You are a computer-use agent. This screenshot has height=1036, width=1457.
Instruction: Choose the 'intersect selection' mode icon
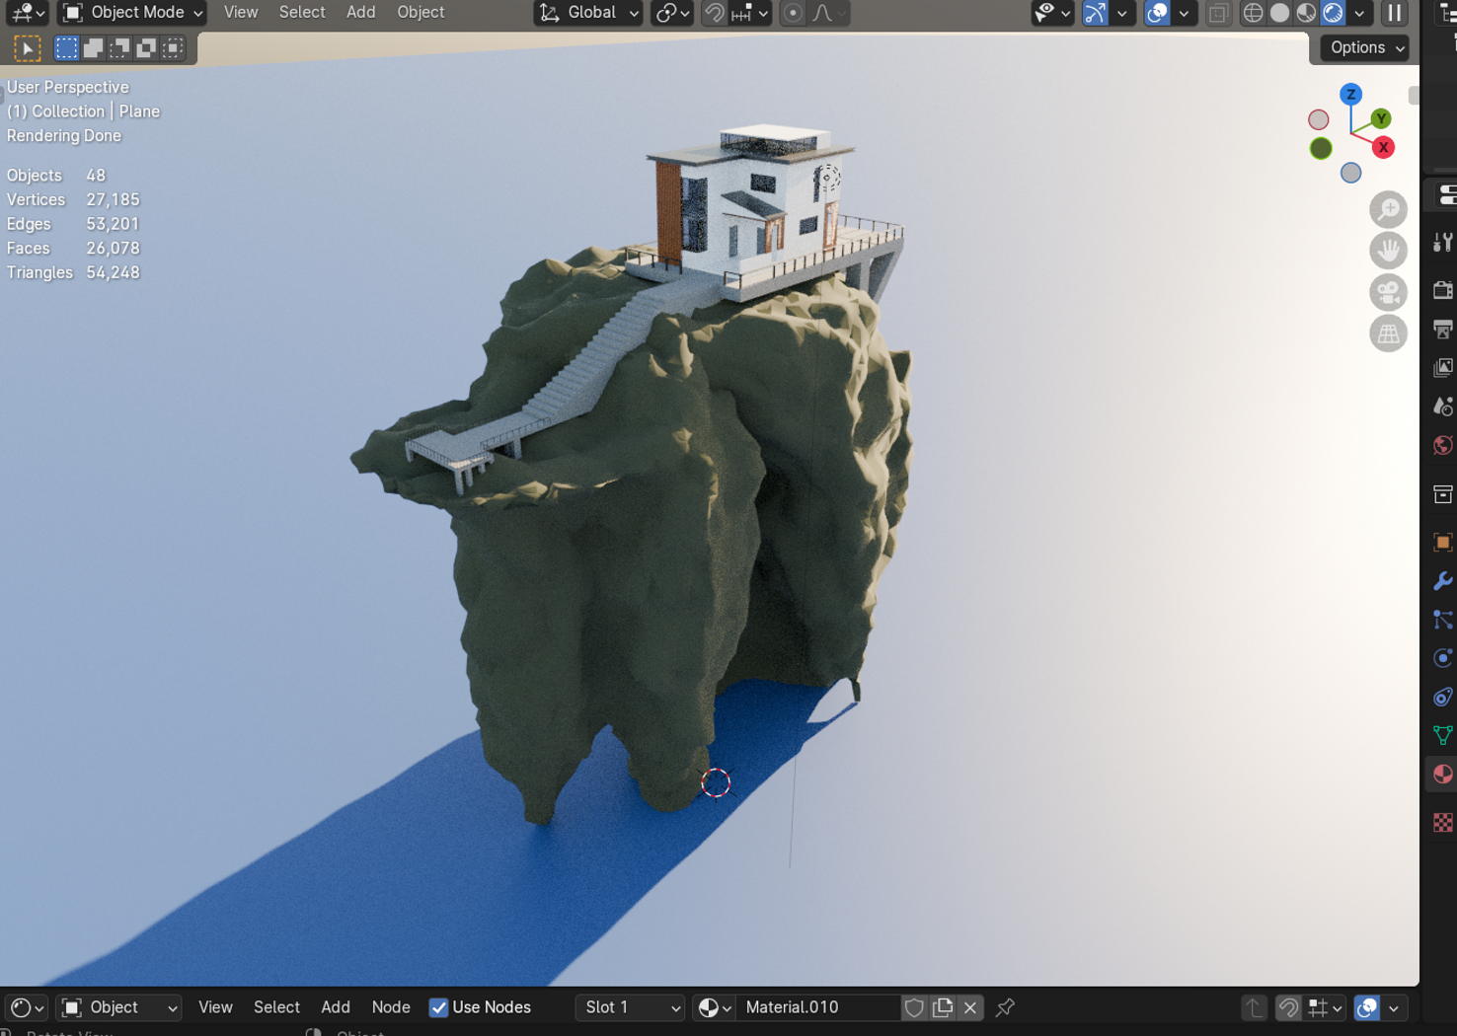[173, 47]
